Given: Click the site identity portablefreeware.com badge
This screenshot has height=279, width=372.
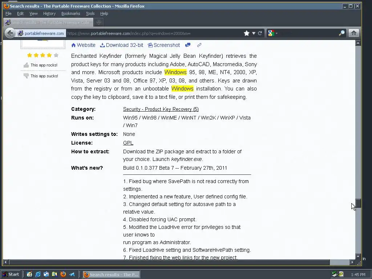Looking at the screenshot, I should [x=41, y=33].
